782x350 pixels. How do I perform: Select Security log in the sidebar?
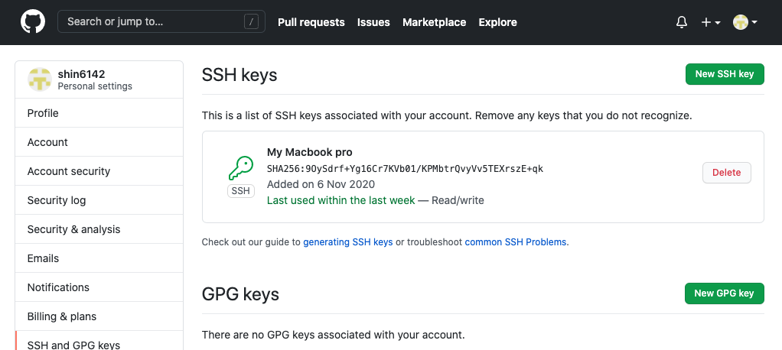coord(57,200)
